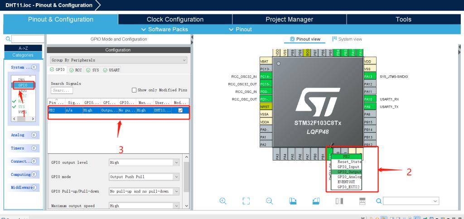Select pin PB15 on the chip

(370, 122)
